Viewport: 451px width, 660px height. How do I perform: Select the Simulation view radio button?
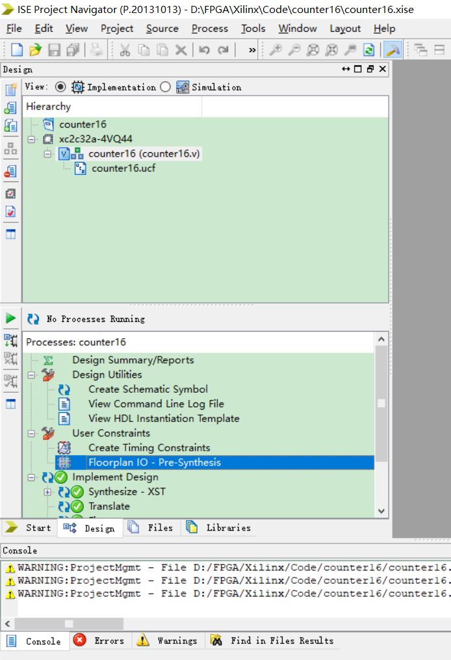[165, 86]
